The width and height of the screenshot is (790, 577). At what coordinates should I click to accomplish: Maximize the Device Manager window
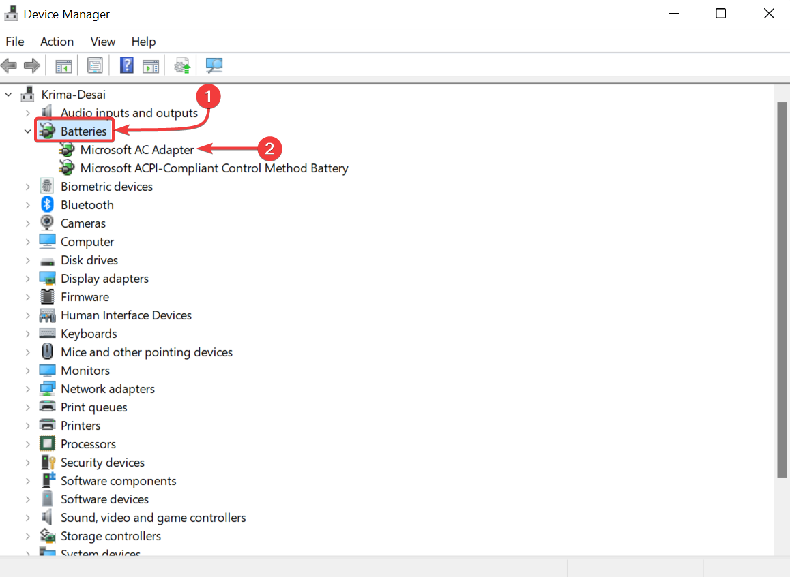(x=721, y=14)
